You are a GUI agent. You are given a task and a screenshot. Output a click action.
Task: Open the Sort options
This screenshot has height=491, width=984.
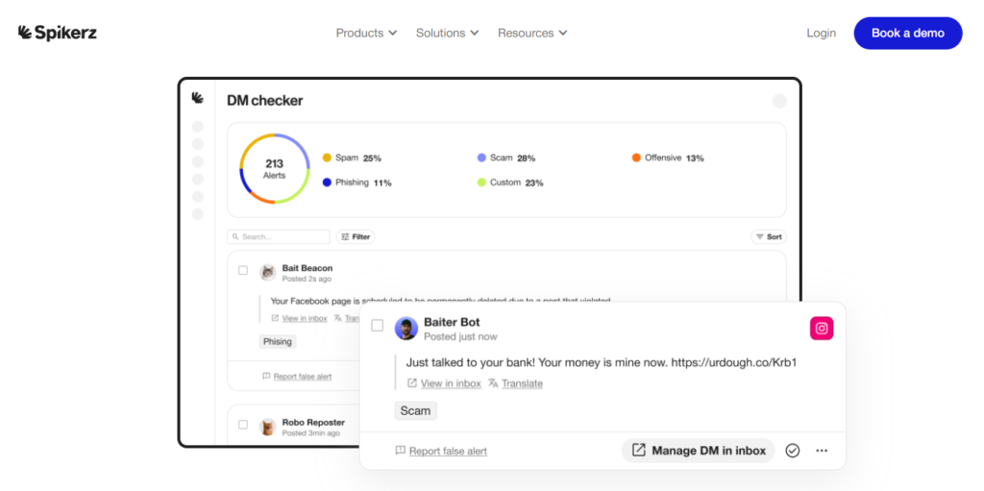[768, 236]
